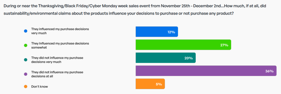This screenshot has width=281, height=94.
Task: Click the teal legend dot
Action: (25, 60)
